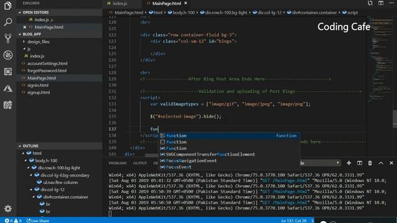
Task: Open the editor More Actions menu
Action: (391, 3)
